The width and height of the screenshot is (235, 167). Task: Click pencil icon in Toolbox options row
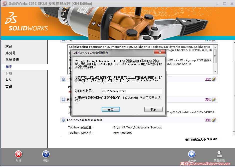click(x=214, y=120)
